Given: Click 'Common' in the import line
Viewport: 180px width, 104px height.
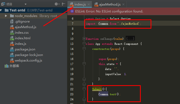Looking at the screenshot, I should pos(103,24).
